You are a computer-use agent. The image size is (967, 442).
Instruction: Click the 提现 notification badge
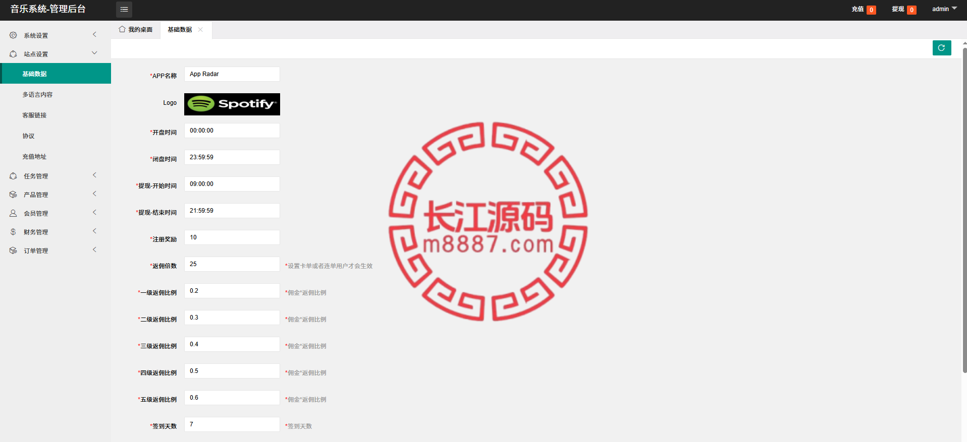(911, 10)
